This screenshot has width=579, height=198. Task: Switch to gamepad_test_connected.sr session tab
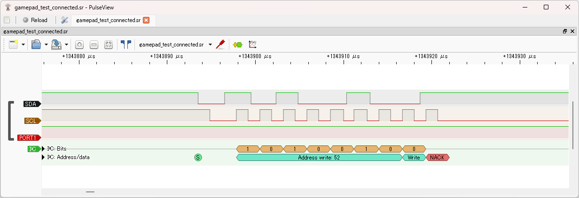tap(108, 20)
